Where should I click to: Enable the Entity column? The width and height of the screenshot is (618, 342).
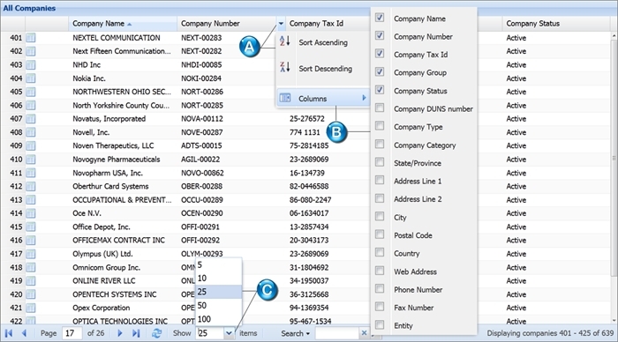point(380,324)
